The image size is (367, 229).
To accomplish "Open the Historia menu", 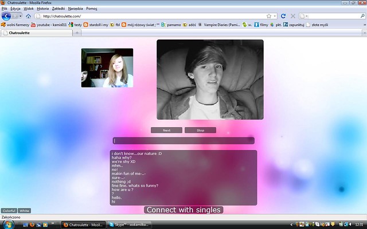I will [43, 9].
